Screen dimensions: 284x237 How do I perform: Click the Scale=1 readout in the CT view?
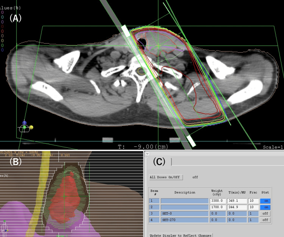coord(273,147)
